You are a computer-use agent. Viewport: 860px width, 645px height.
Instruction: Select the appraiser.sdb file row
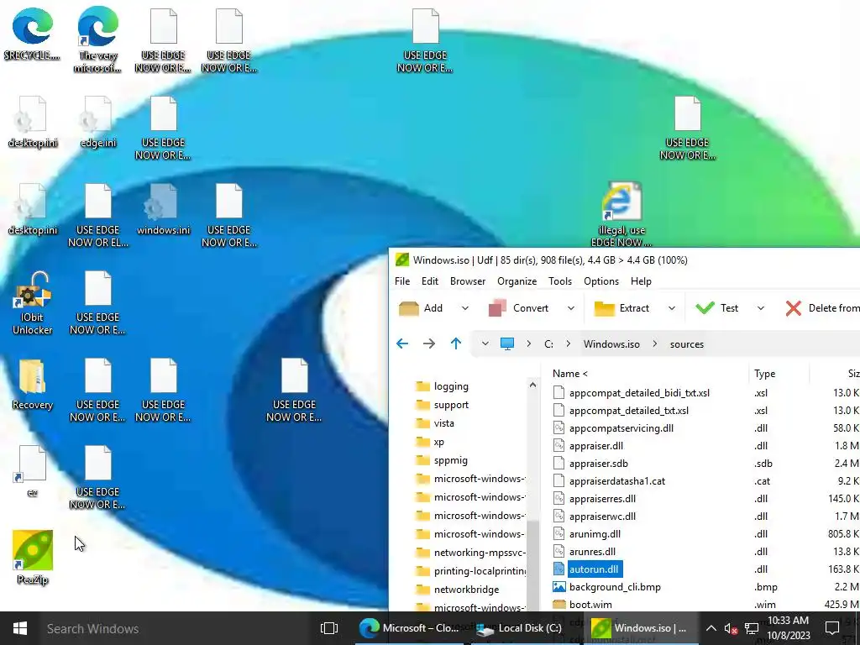coord(705,464)
